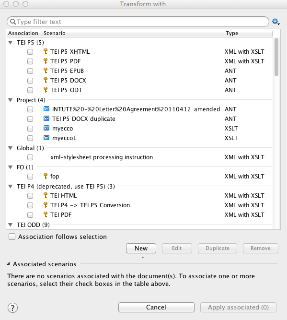Screen dimensions: 287x320
Task: Click the key icon next to TEI P5 EPUB
Action: coord(46,71)
